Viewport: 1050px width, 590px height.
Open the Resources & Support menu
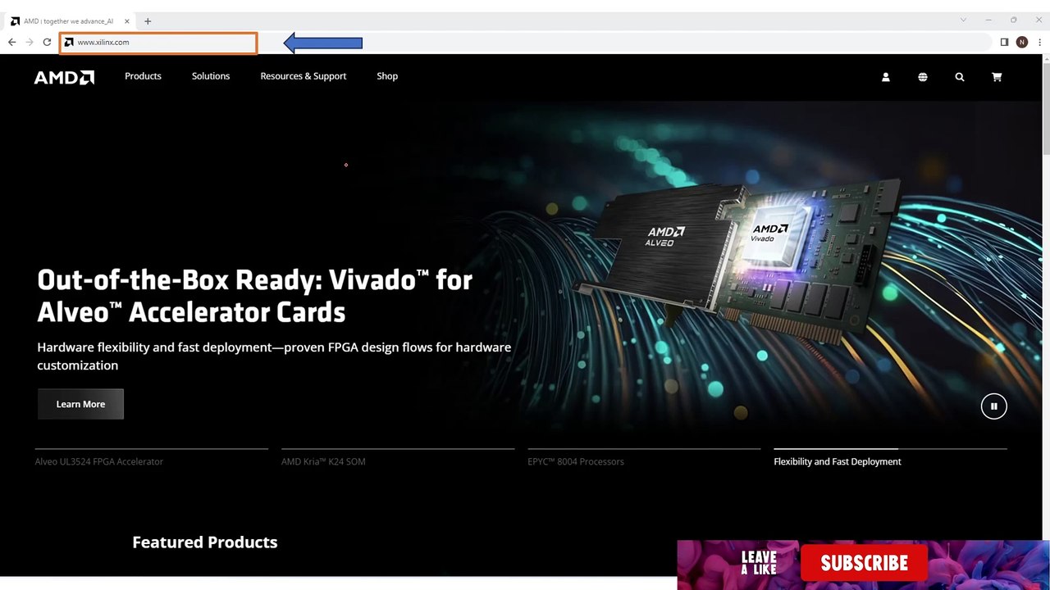coord(304,76)
